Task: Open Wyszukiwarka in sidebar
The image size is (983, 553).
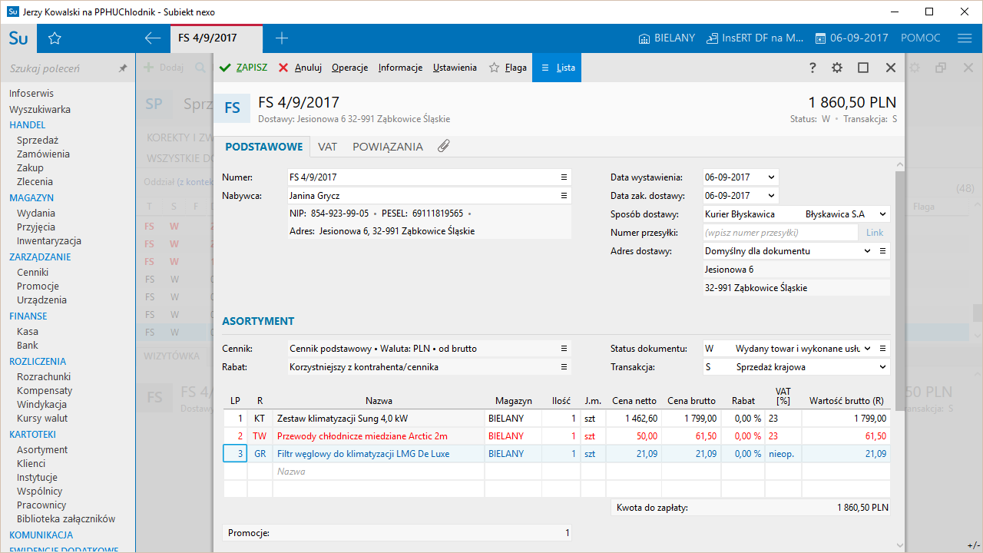Action: (x=40, y=109)
